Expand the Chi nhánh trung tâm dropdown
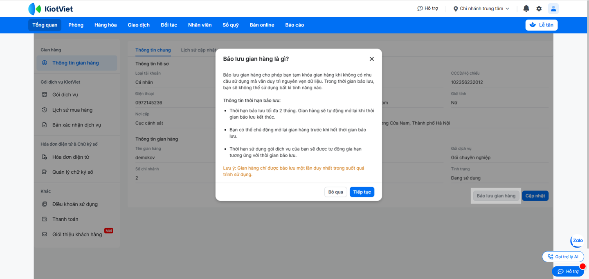Image resolution: width=589 pixels, height=279 pixels. tap(481, 9)
